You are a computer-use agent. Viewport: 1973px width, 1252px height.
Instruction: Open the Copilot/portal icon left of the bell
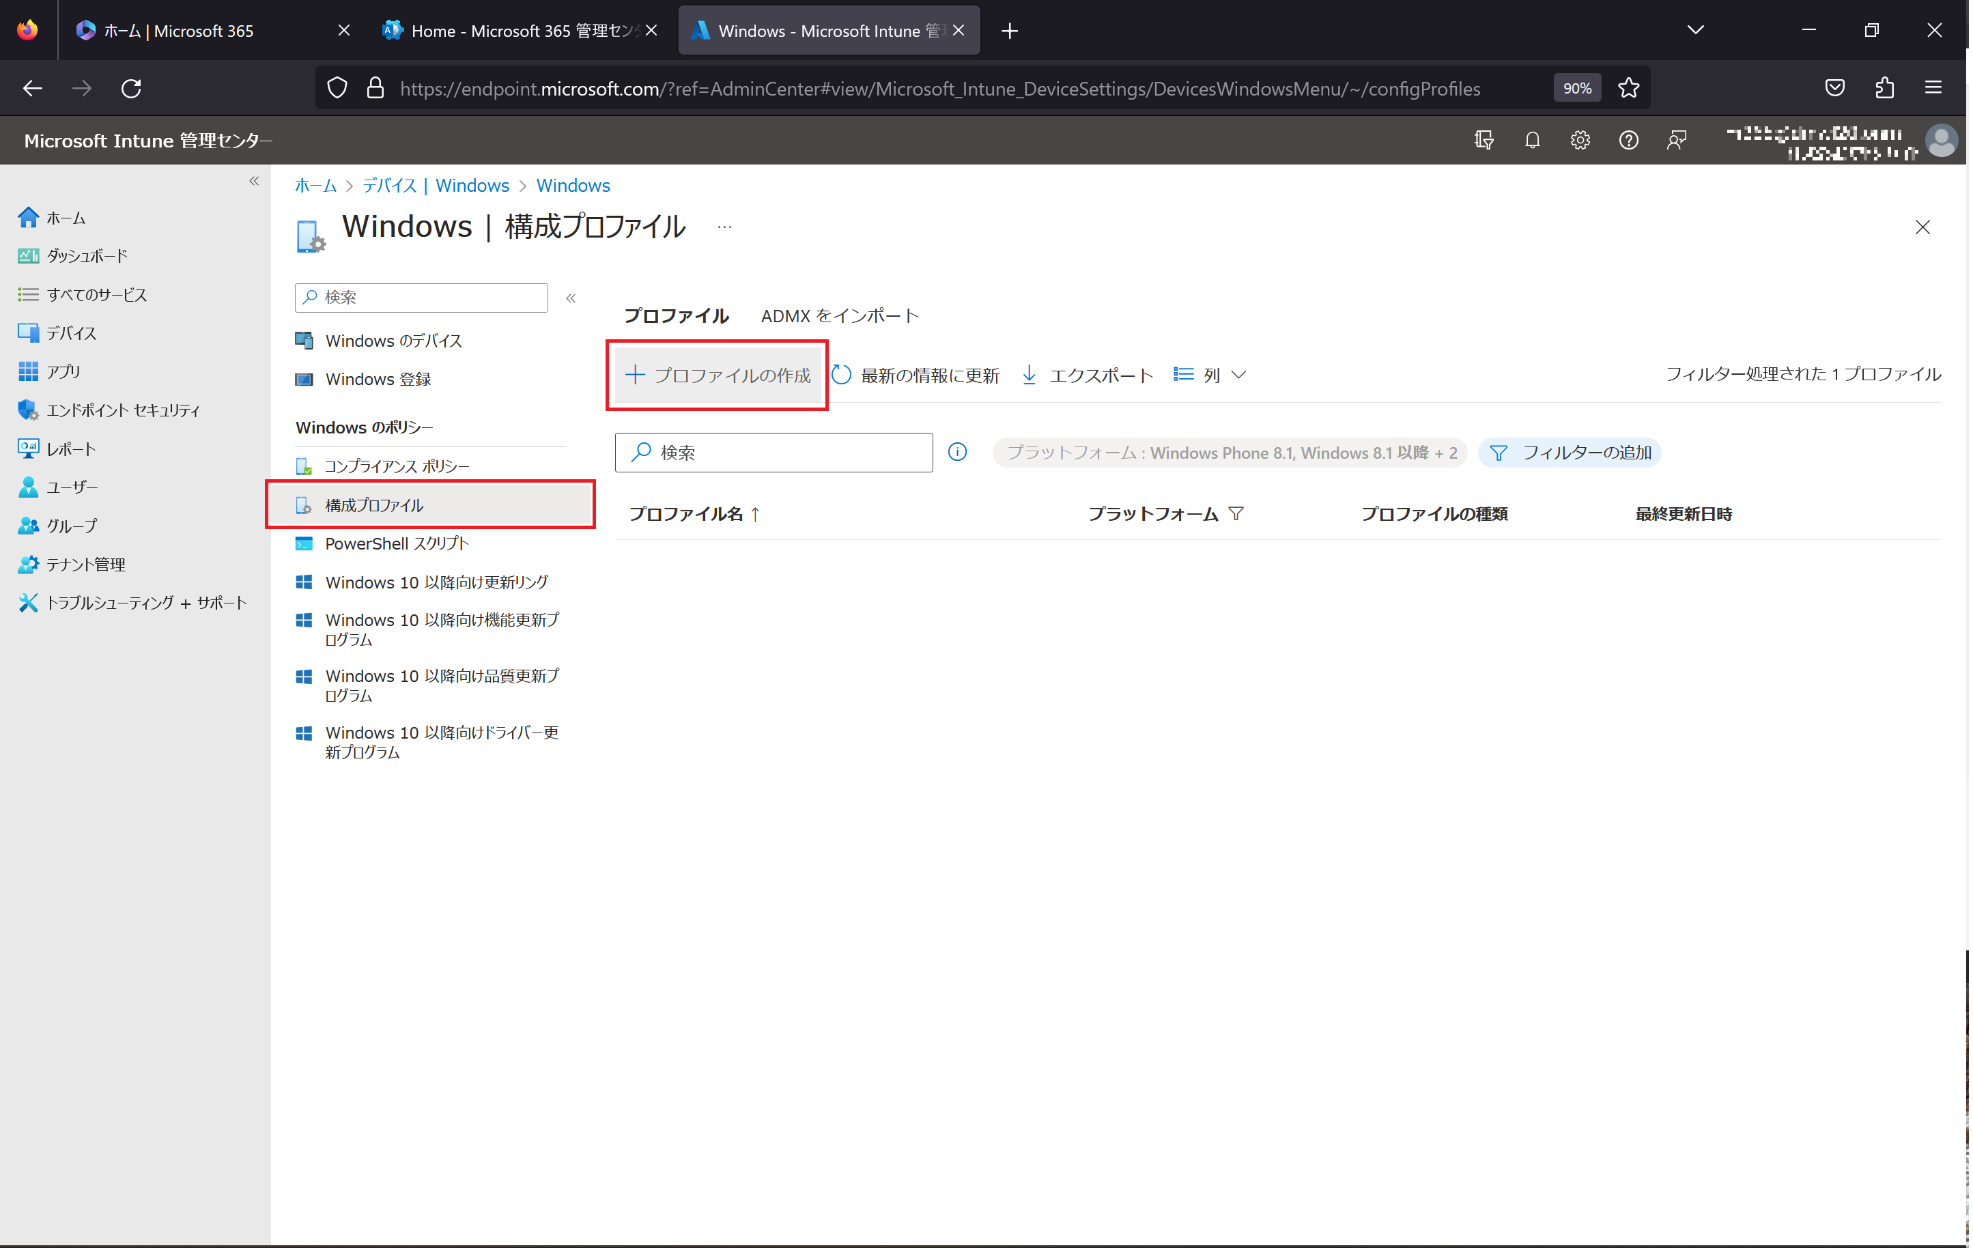(x=1486, y=140)
